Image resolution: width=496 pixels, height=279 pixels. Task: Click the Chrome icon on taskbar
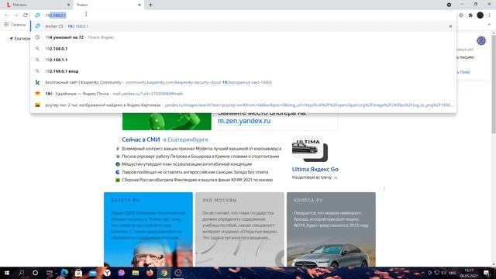[x=164, y=273]
